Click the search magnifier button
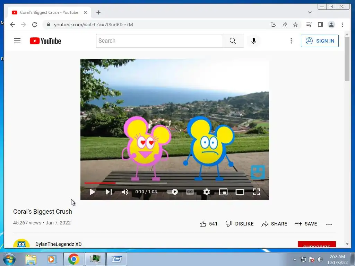This screenshot has width=355, height=266. 233,41
